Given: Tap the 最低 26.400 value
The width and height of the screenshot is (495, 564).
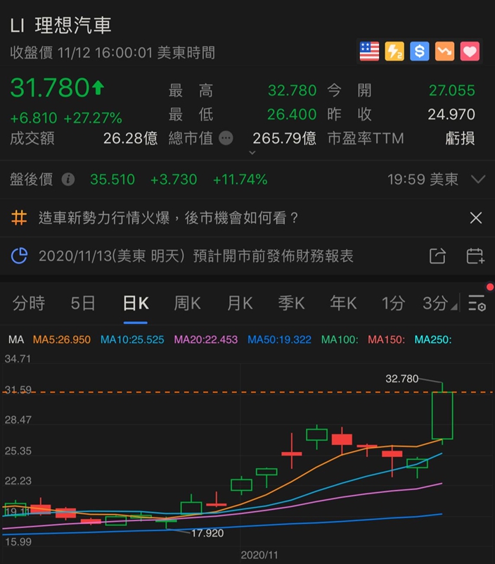Looking at the screenshot, I should (x=292, y=114).
